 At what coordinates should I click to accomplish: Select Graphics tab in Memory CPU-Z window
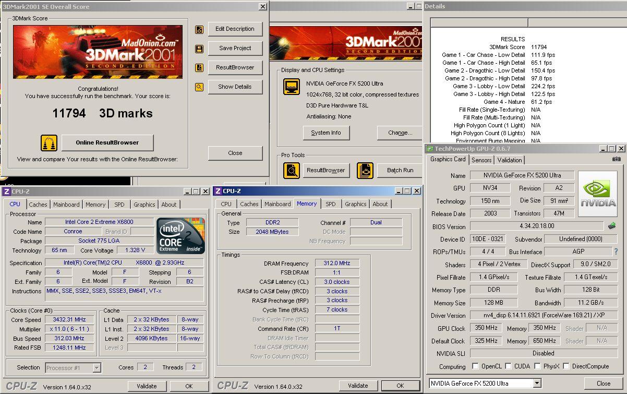(x=356, y=204)
